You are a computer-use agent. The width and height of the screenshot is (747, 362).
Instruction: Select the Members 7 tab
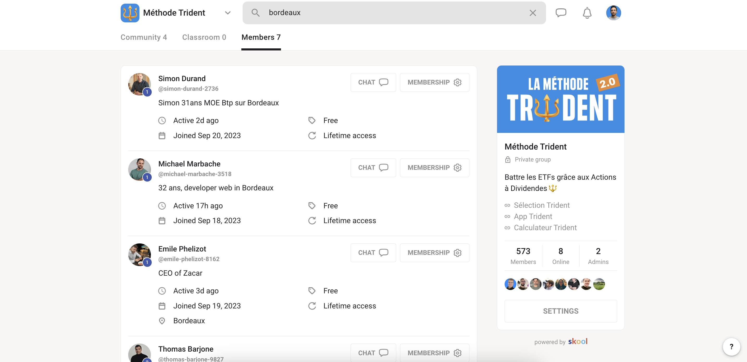[261, 37]
